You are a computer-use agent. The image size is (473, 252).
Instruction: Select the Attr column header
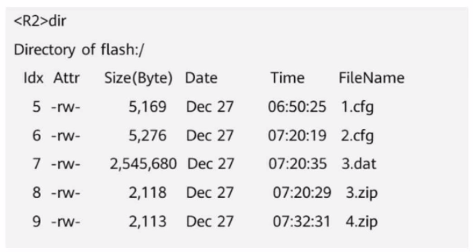click(x=66, y=78)
